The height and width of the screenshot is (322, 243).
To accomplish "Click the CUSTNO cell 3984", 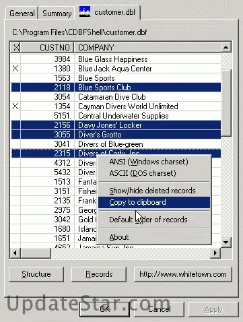I will coord(47,59).
